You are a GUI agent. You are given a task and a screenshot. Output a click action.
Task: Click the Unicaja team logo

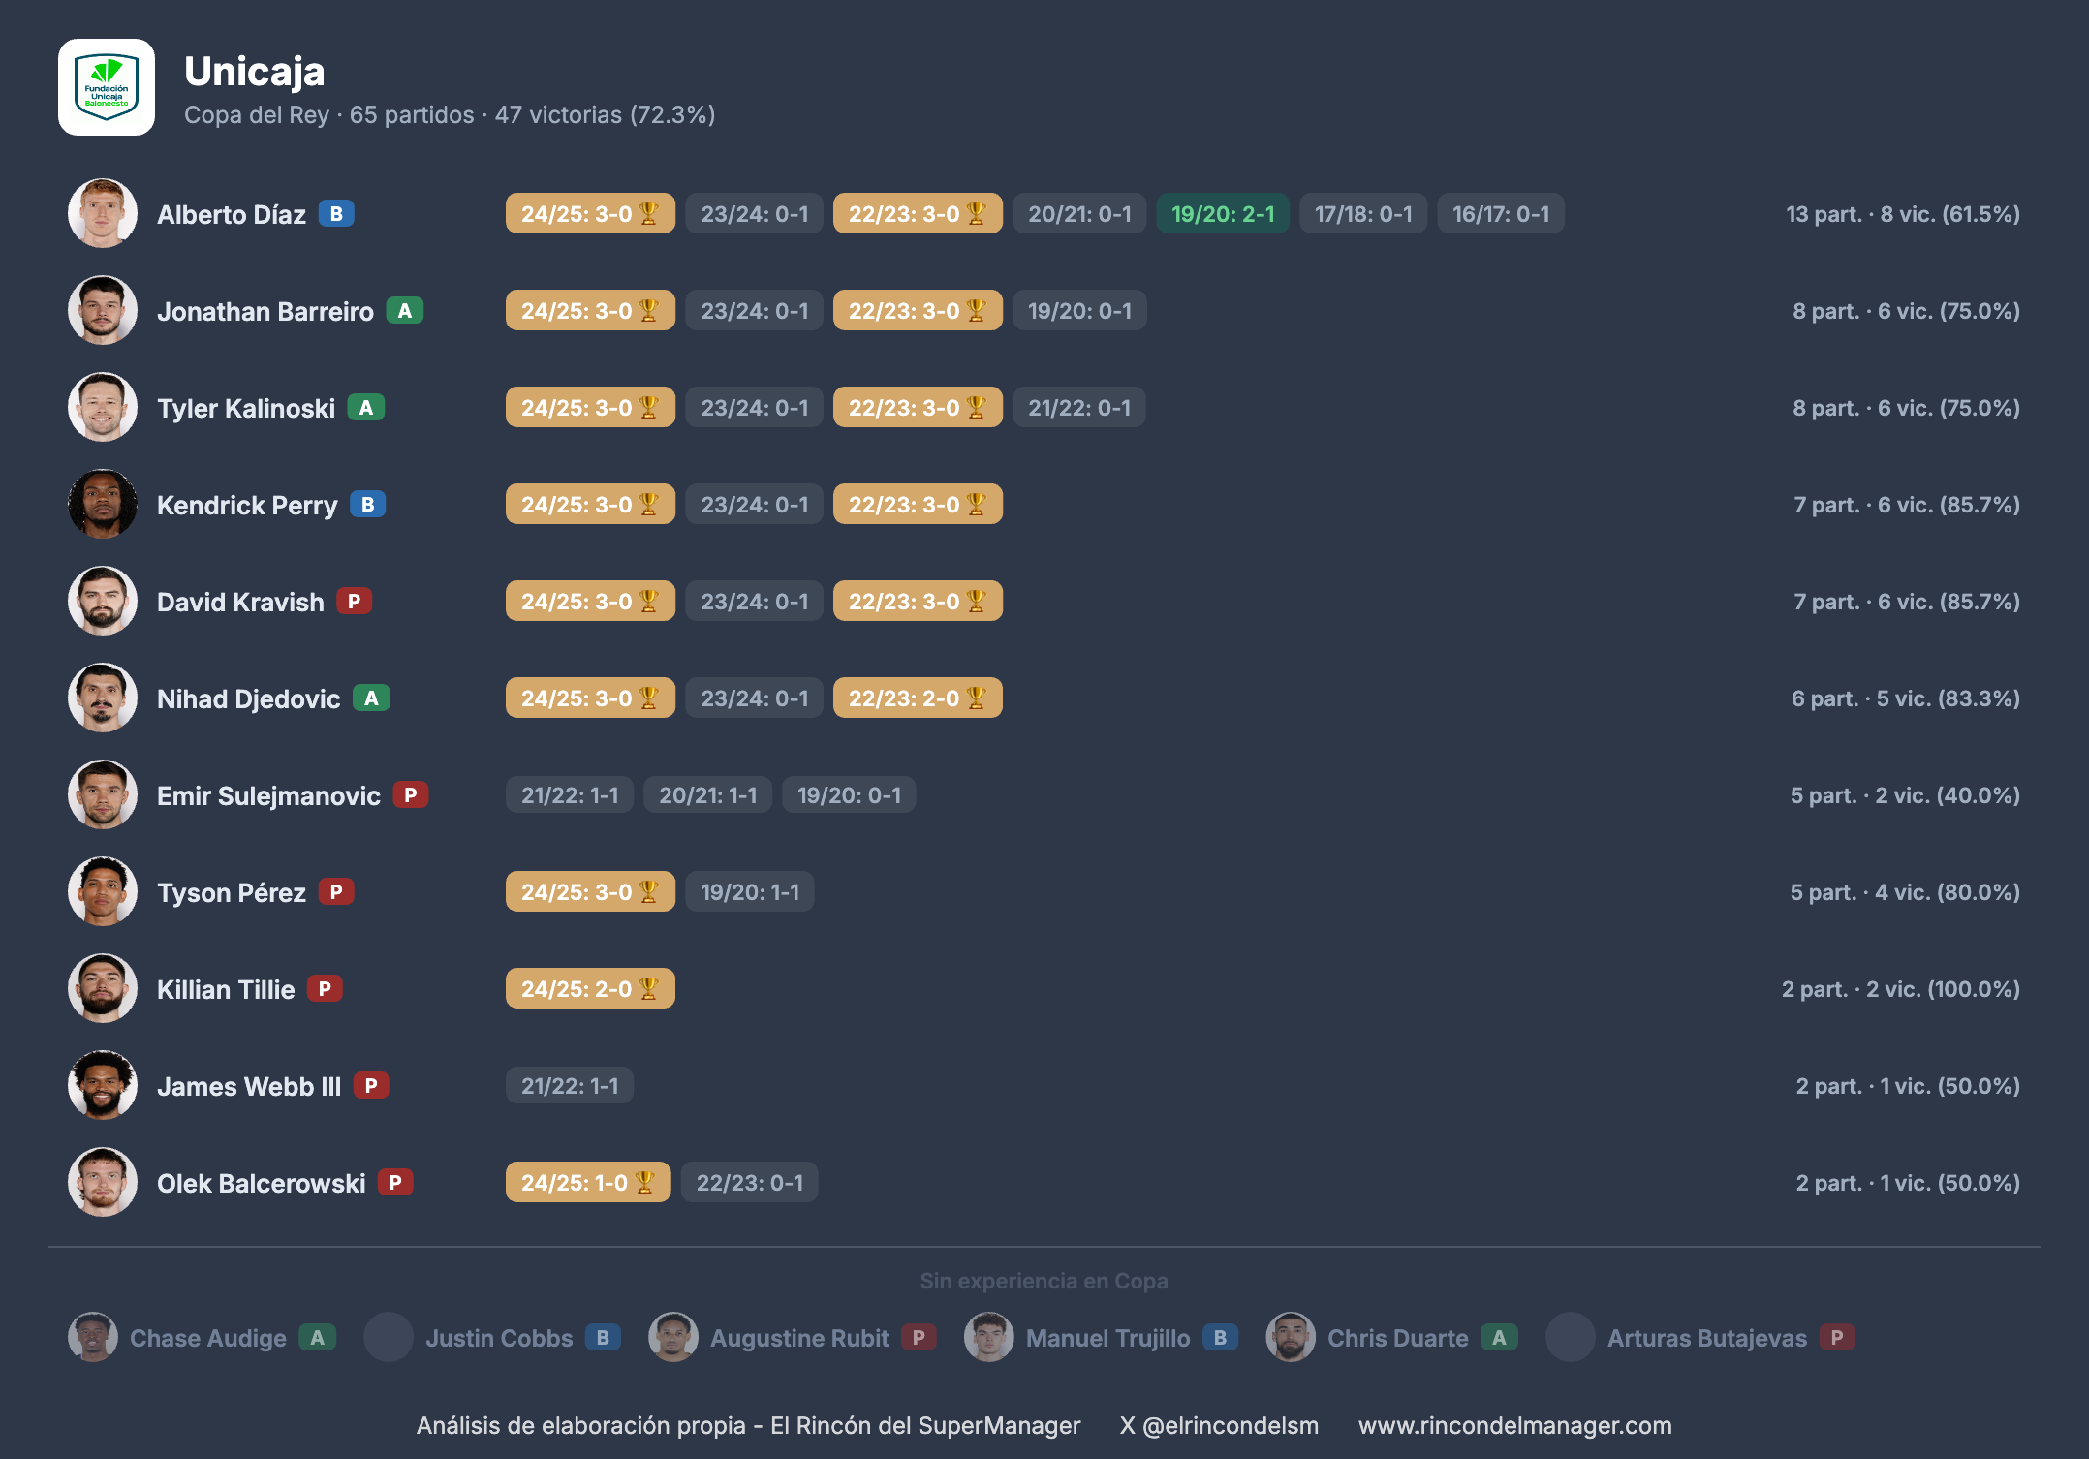(x=107, y=87)
